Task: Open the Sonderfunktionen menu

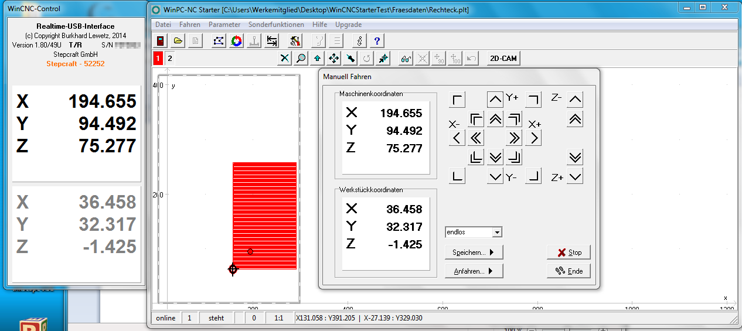Action: [276, 25]
